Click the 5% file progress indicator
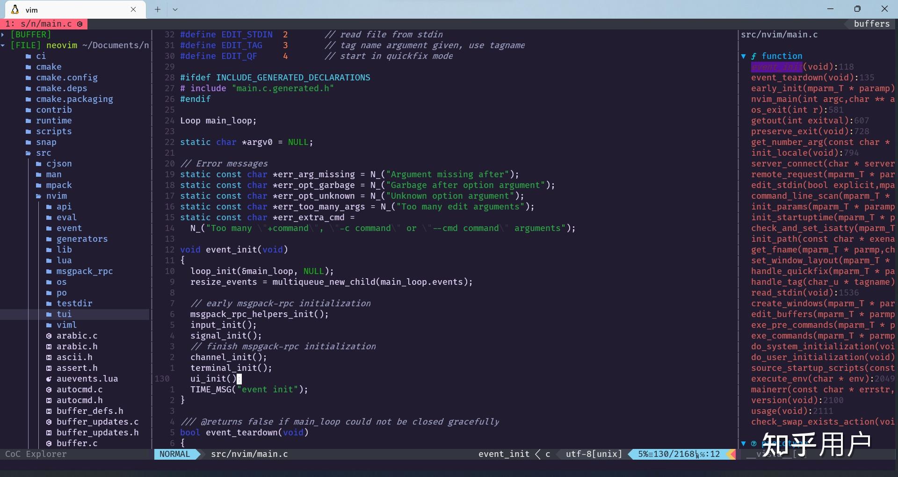898x477 pixels. (643, 454)
